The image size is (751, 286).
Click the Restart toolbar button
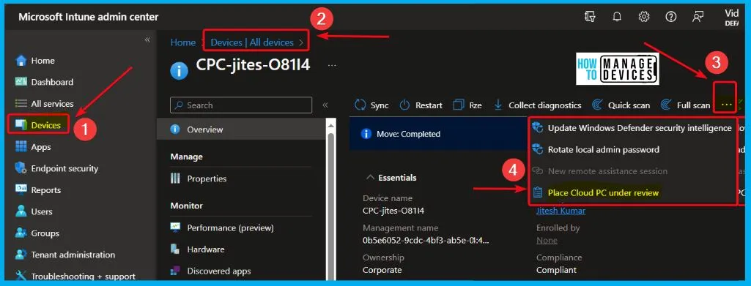point(421,105)
